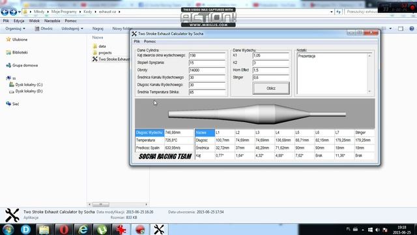Viewport: 417px width, 235px height.
Task: Open Internet Explorer from the taskbar
Action: (x=83, y=229)
